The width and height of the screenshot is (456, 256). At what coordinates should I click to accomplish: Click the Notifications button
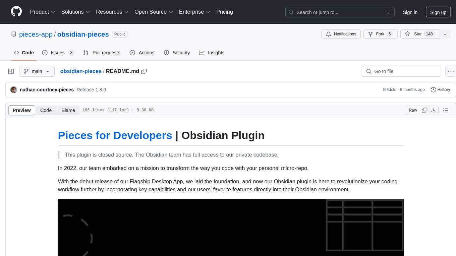(341, 34)
